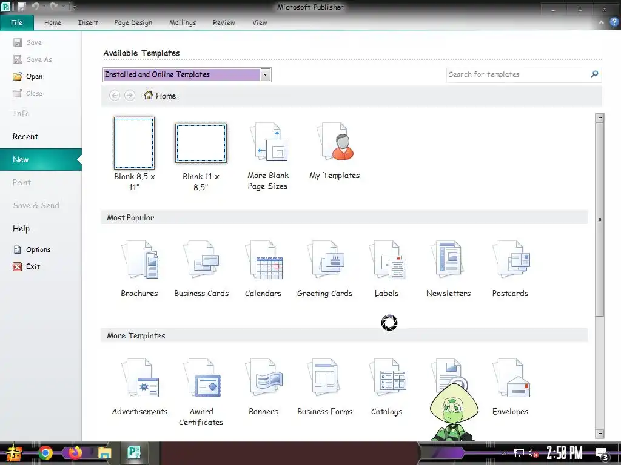Click Save in the backstage menu
This screenshot has height=465, width=621.
pos(28,42)
